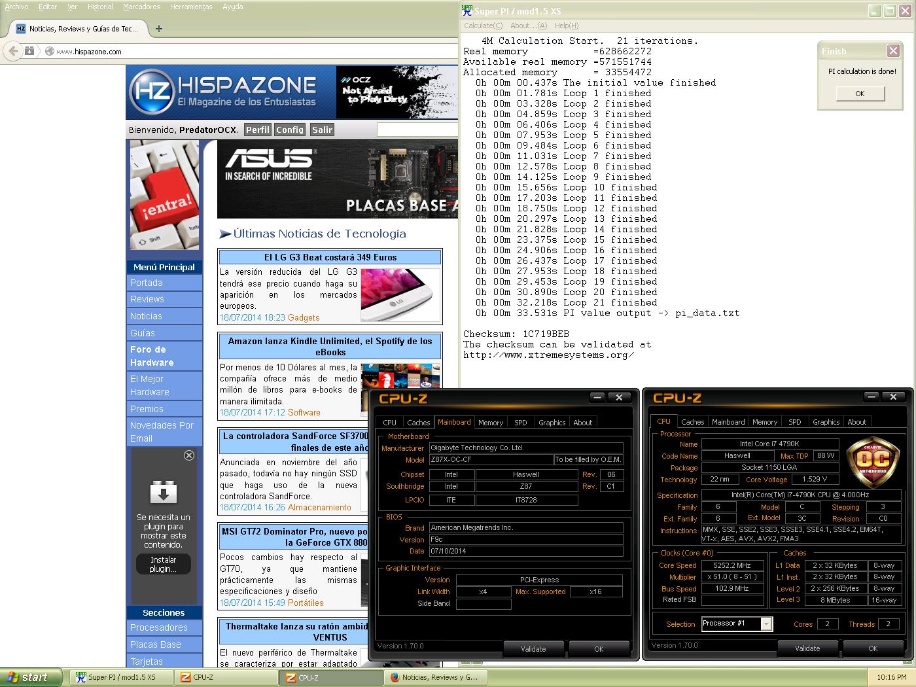Click the Firefox back arrow button
This screenshot has width=916, height=687.
(12, 51)
